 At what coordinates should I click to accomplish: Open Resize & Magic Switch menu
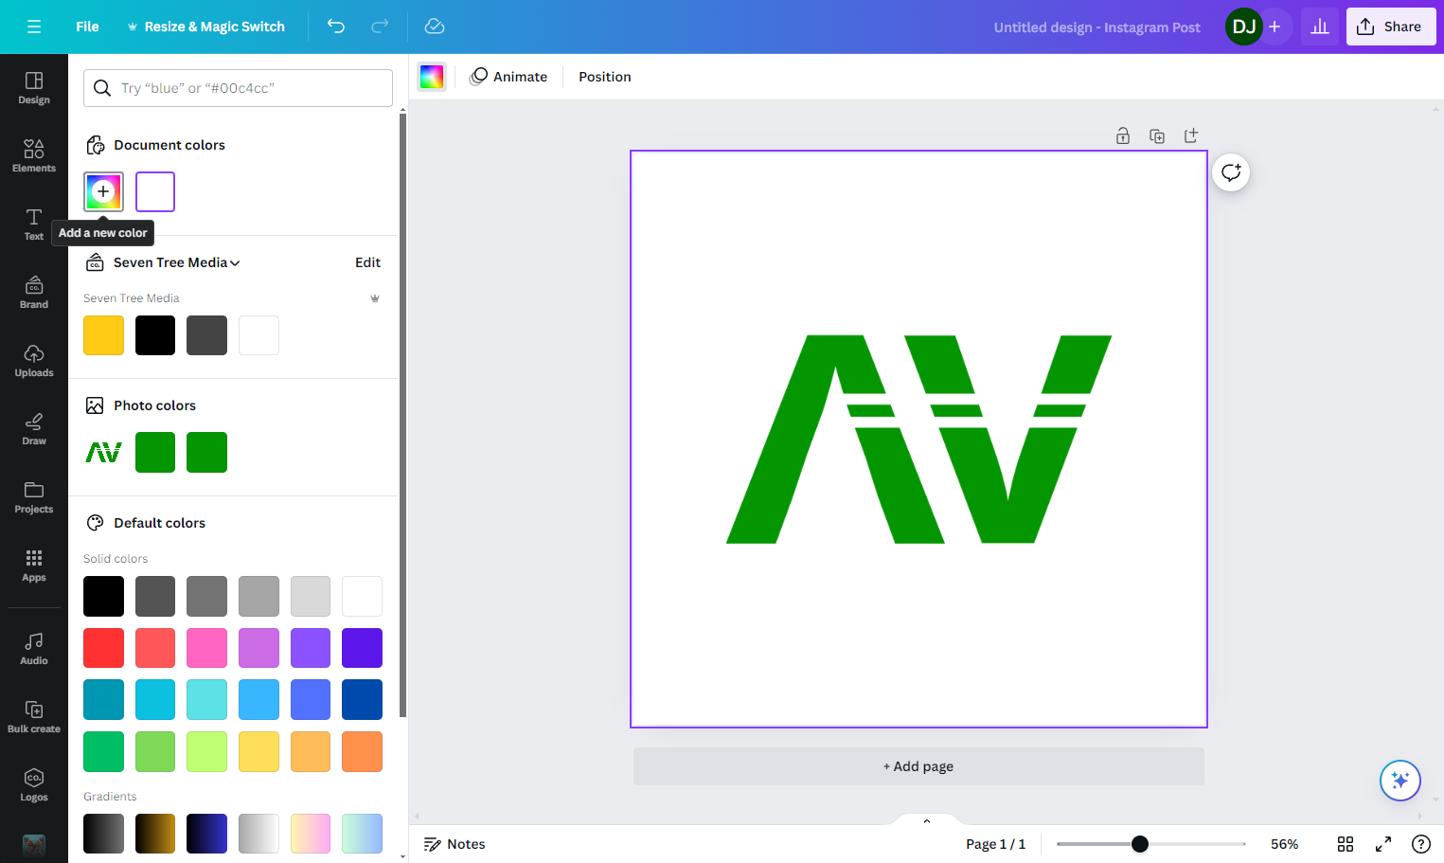(x=206, y=27)
